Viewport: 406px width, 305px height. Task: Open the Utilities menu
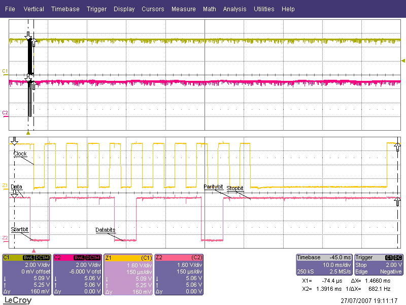coord(264,9)
